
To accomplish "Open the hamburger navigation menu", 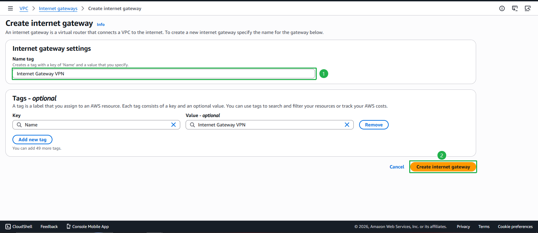I will (10, 8).
